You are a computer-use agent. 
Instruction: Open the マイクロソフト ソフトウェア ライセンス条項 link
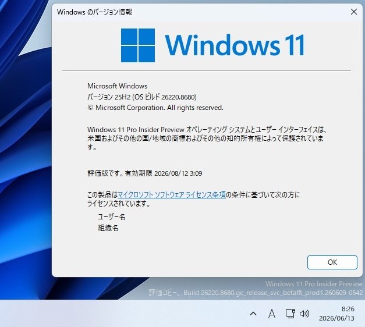tap(172, 194)
